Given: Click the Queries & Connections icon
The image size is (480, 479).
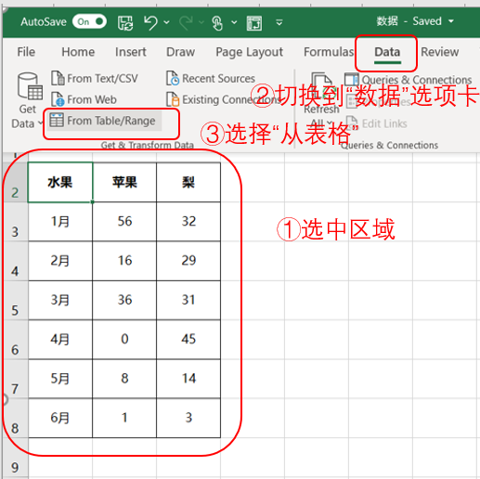Looking at the screenshot, I should 352,80.
